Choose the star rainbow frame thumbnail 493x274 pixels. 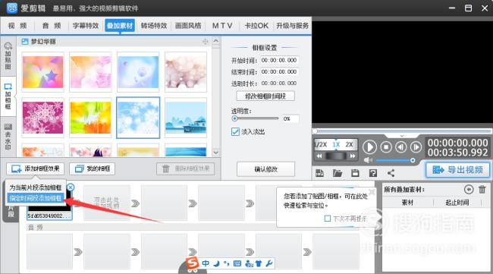[42, 72]
